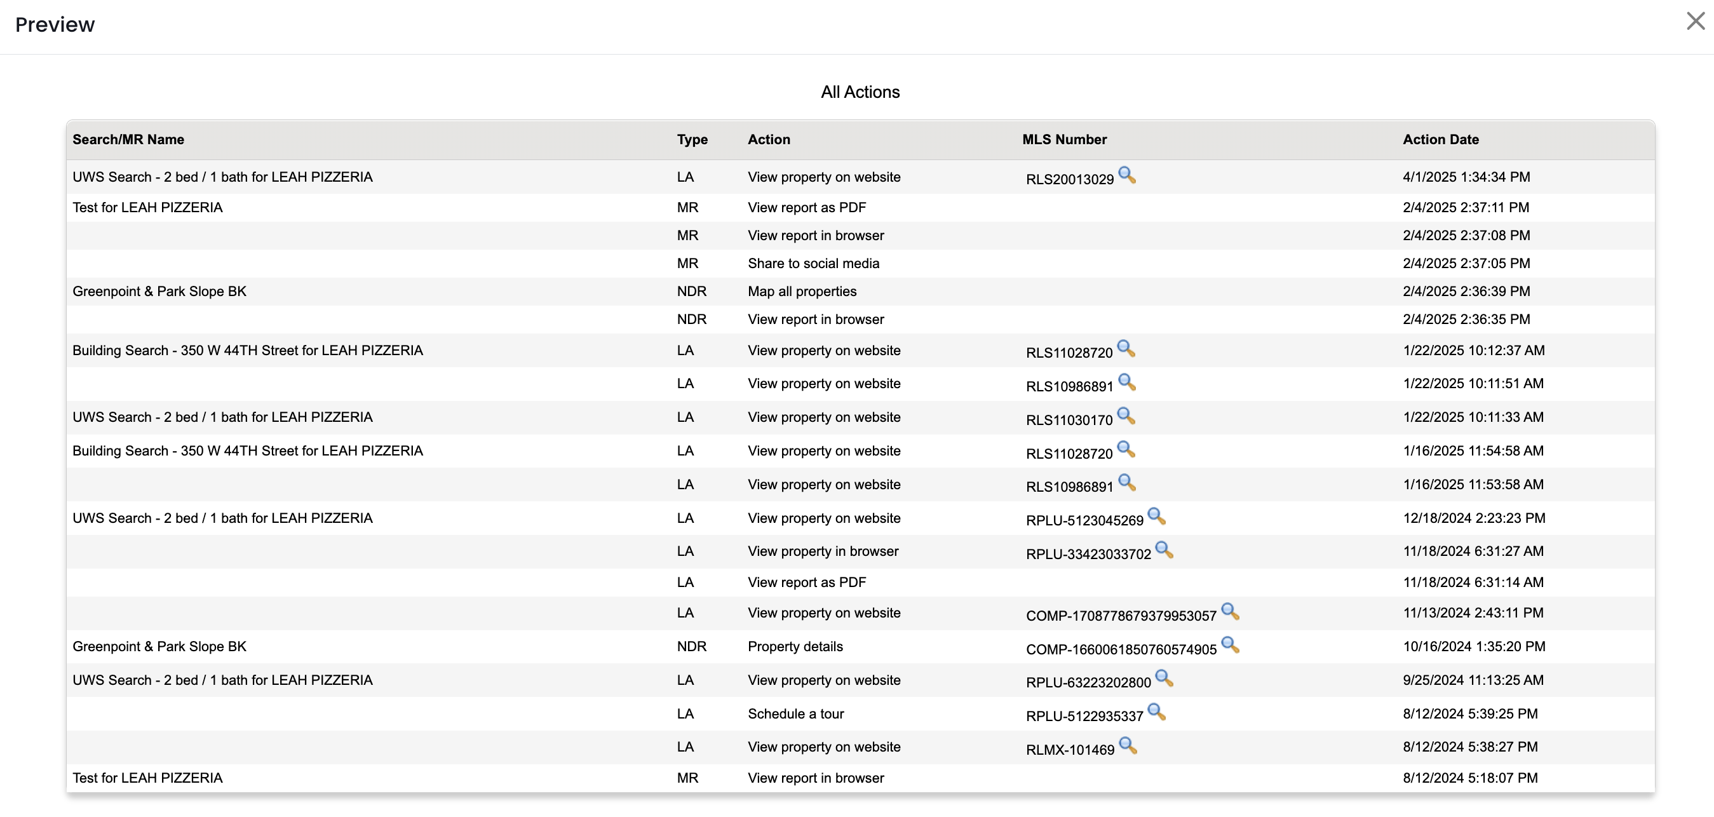
Task: Click magnifier next to RPLU-33423033702
Action: (x=1164, y=550)
